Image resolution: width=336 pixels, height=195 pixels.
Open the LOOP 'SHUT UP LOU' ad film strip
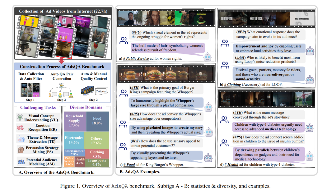click(x=267, y=18)
